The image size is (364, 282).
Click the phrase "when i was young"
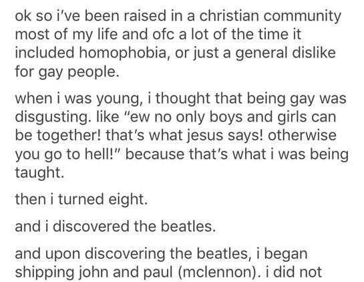[x=77, y=98]
